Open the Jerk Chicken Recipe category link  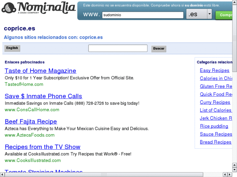click(216, 118)
